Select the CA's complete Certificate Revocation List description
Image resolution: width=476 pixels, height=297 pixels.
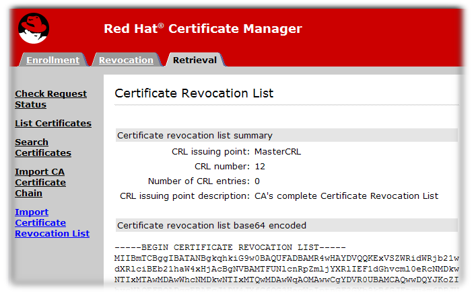(346, 196)
